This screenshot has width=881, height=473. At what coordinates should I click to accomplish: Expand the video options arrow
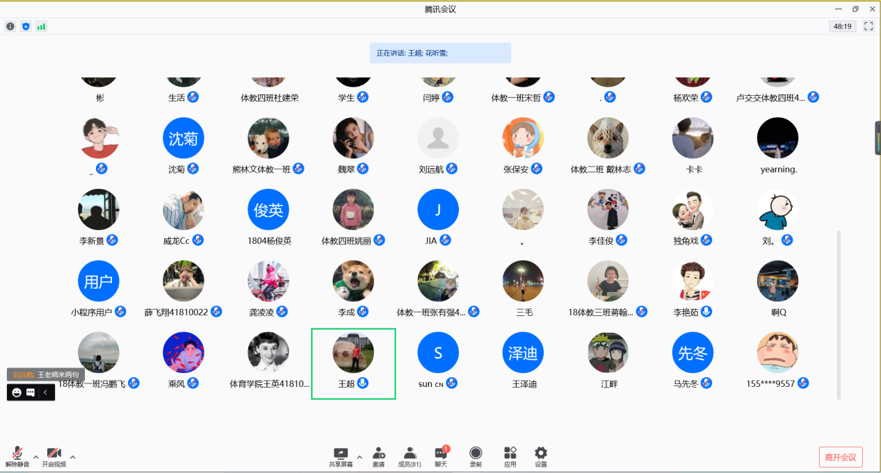(72, 457)
